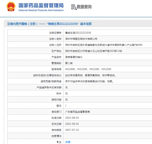Image resolution: width=152 pixels, height=144 pixels.
Task: Click 无 in 产品储存条件及有效期 row
Action: coord(66,87)
